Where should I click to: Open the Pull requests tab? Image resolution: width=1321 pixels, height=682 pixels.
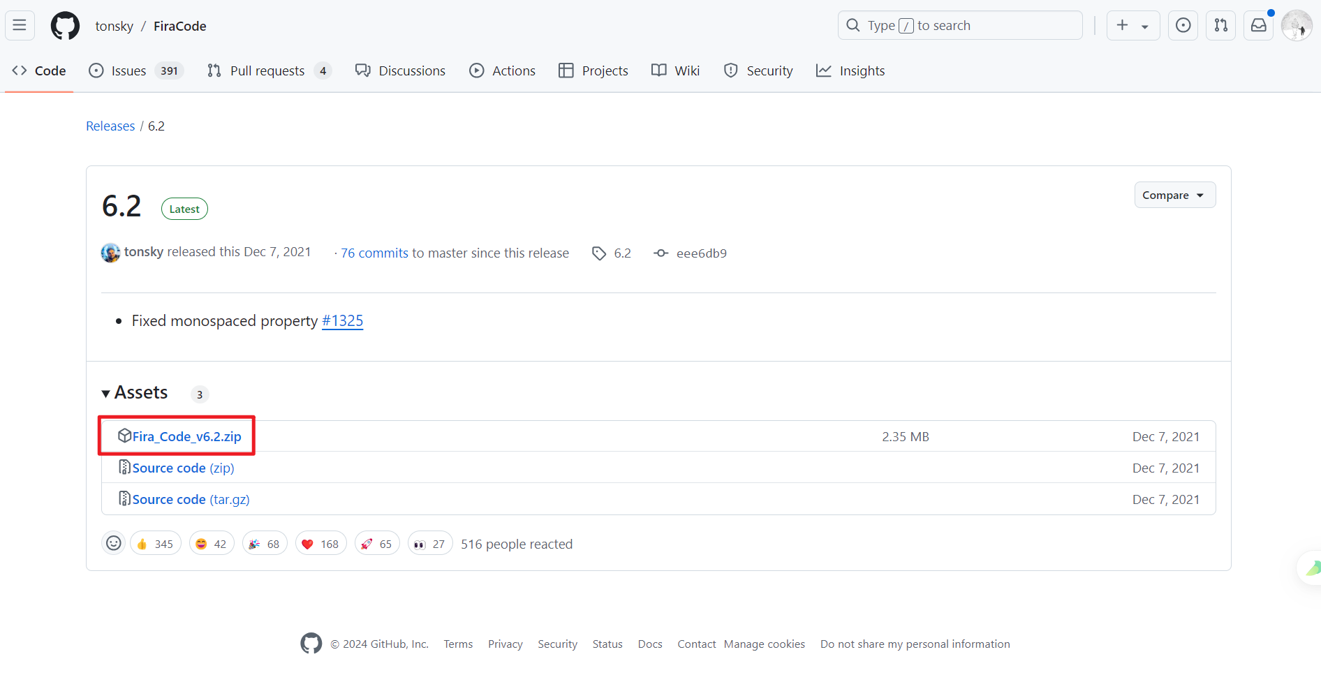(270, 71)
